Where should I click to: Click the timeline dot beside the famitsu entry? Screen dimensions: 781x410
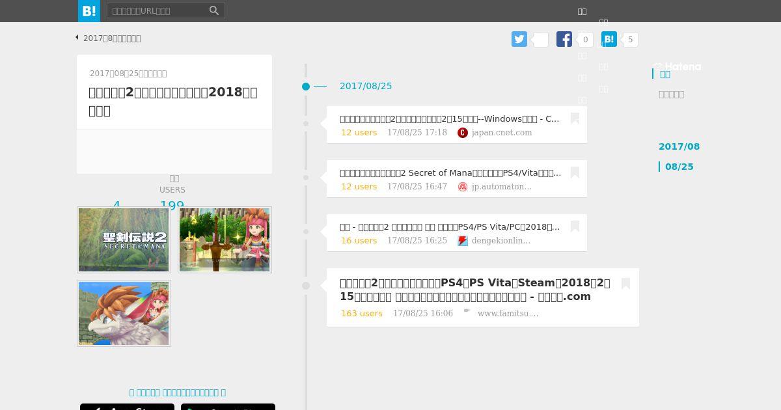pyautogui.click(x=306, y=286)
